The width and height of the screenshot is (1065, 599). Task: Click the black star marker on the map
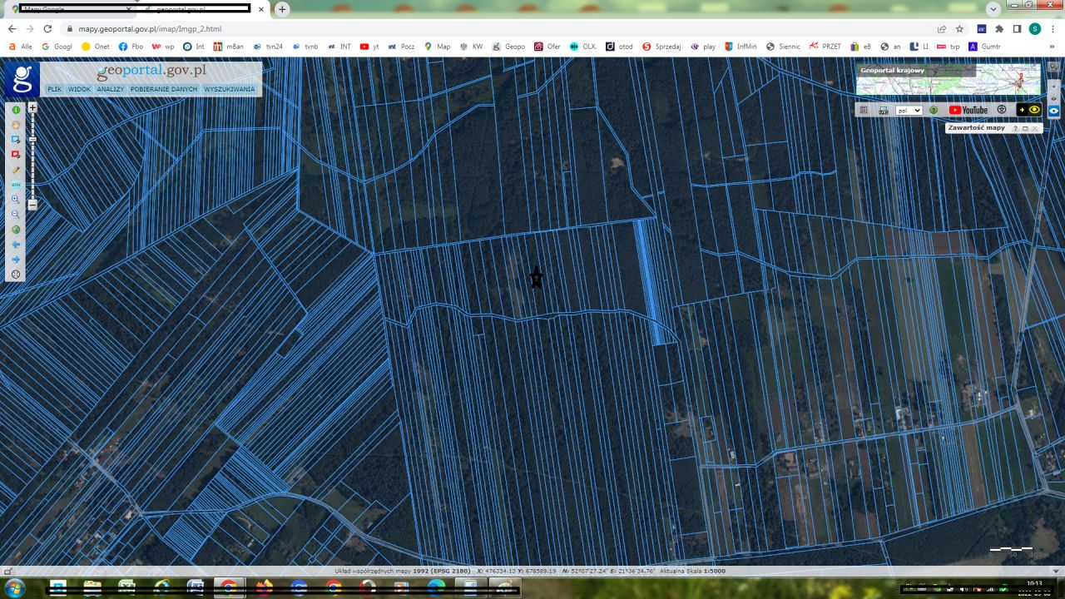click(537, 278)
